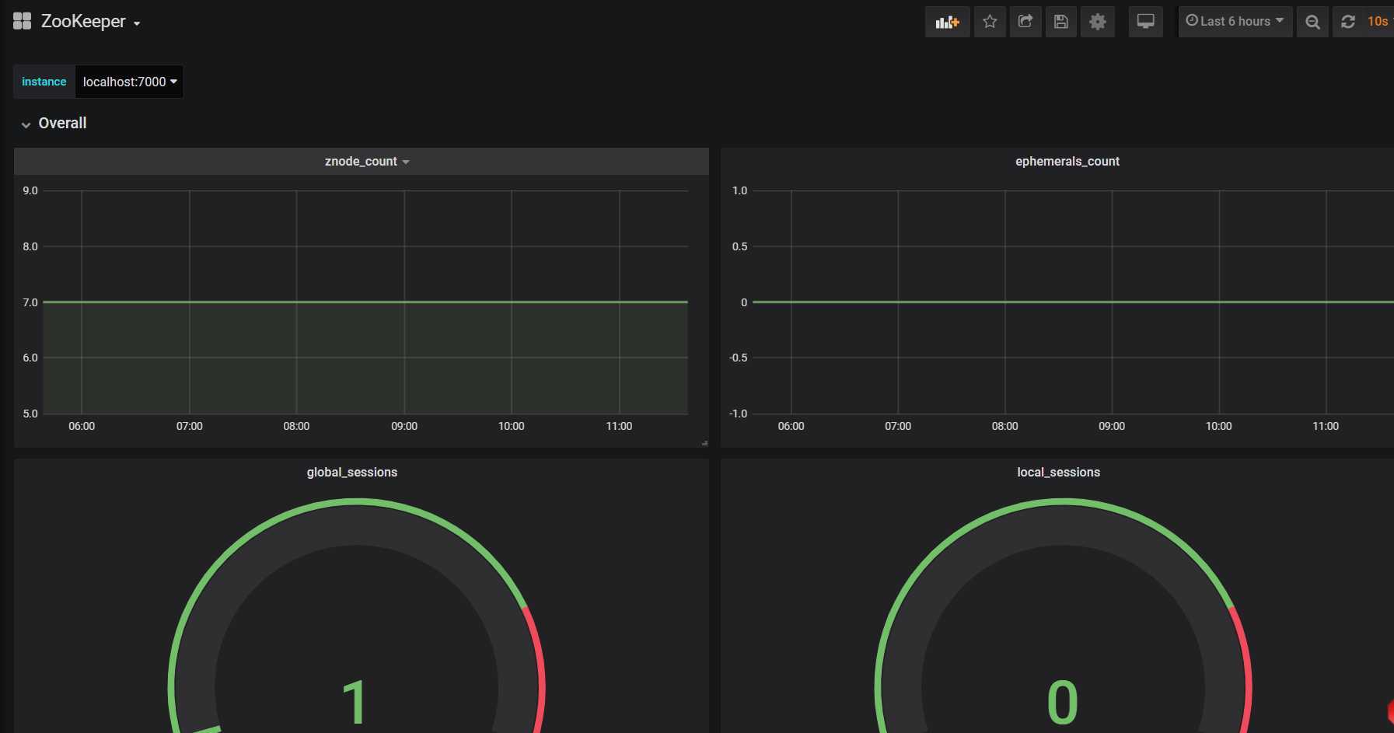Image resolution: width=1394 pixels, height=733 pixels.
Task: Click the 0.5 y-axis label in ephemerals_count
Action: 739,246
